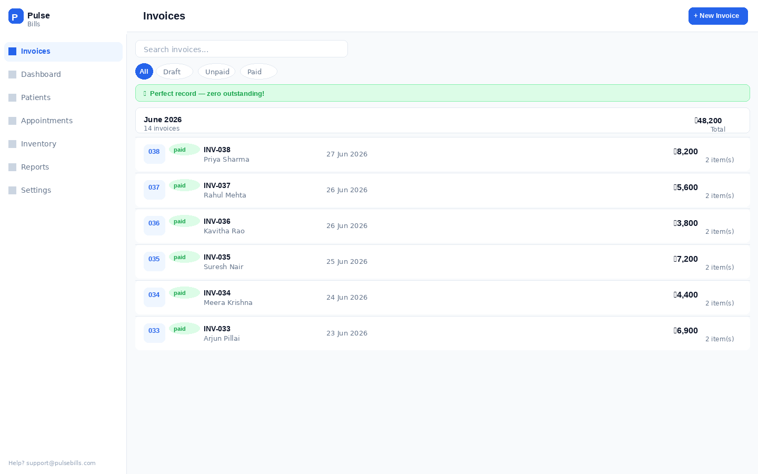
Task: Click the June 2026 month header
Action: click(x=443, y=121)
